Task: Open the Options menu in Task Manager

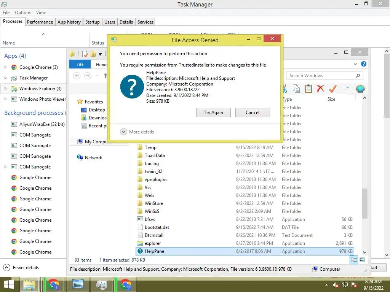Action: pos(22,13)
